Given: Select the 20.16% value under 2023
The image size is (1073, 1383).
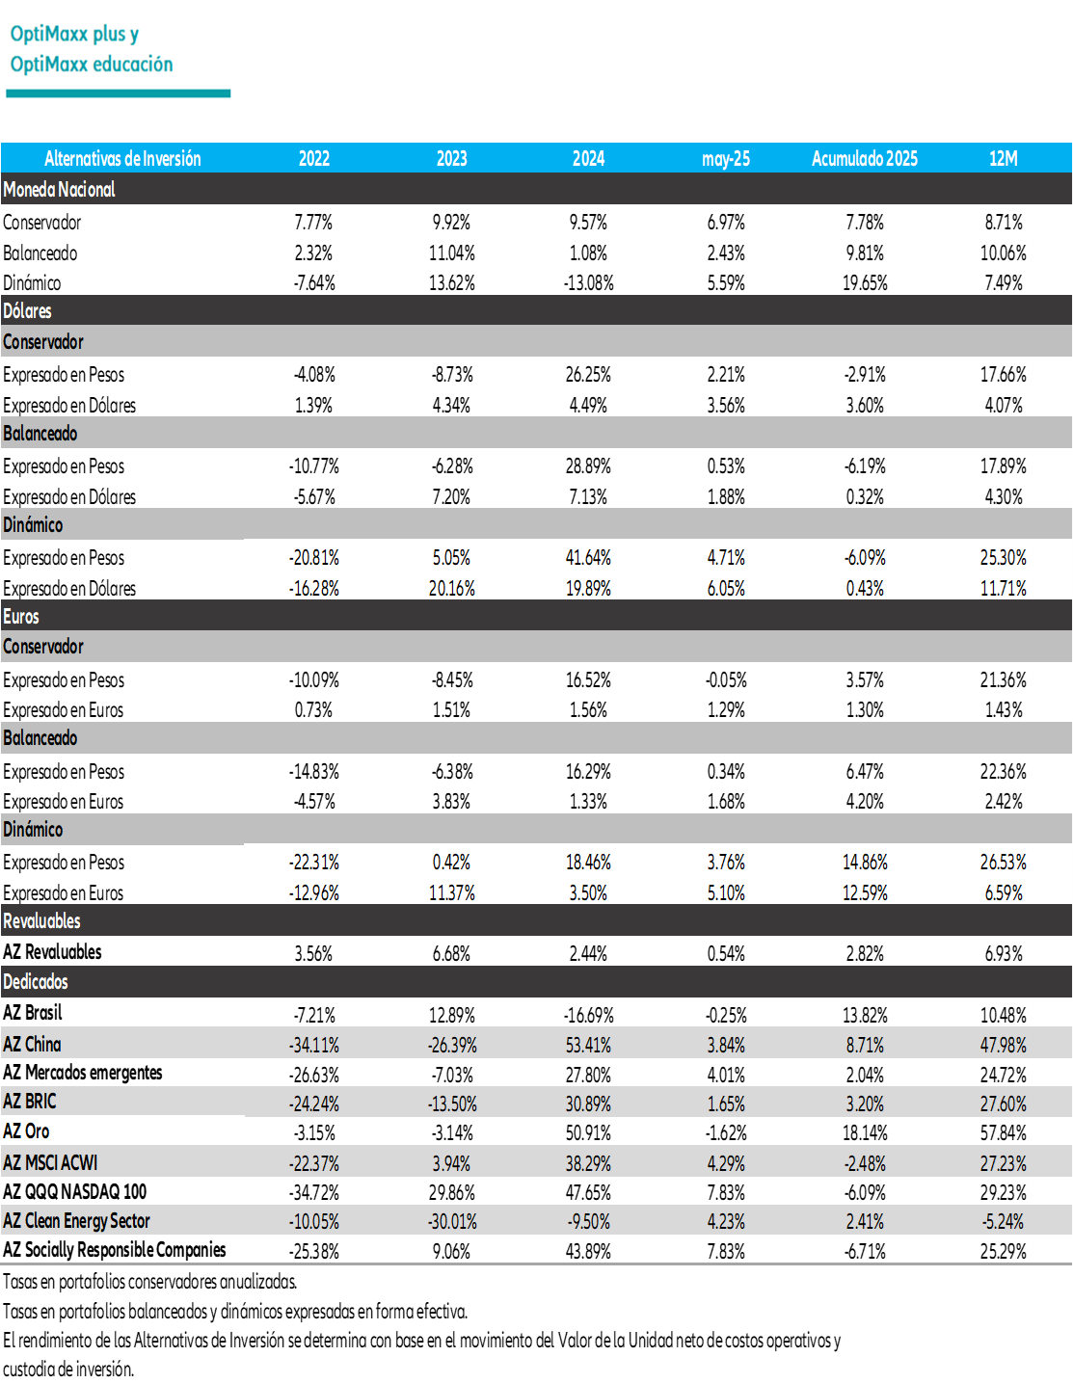Looking at the screenshot, I should (x=452, y=589).
